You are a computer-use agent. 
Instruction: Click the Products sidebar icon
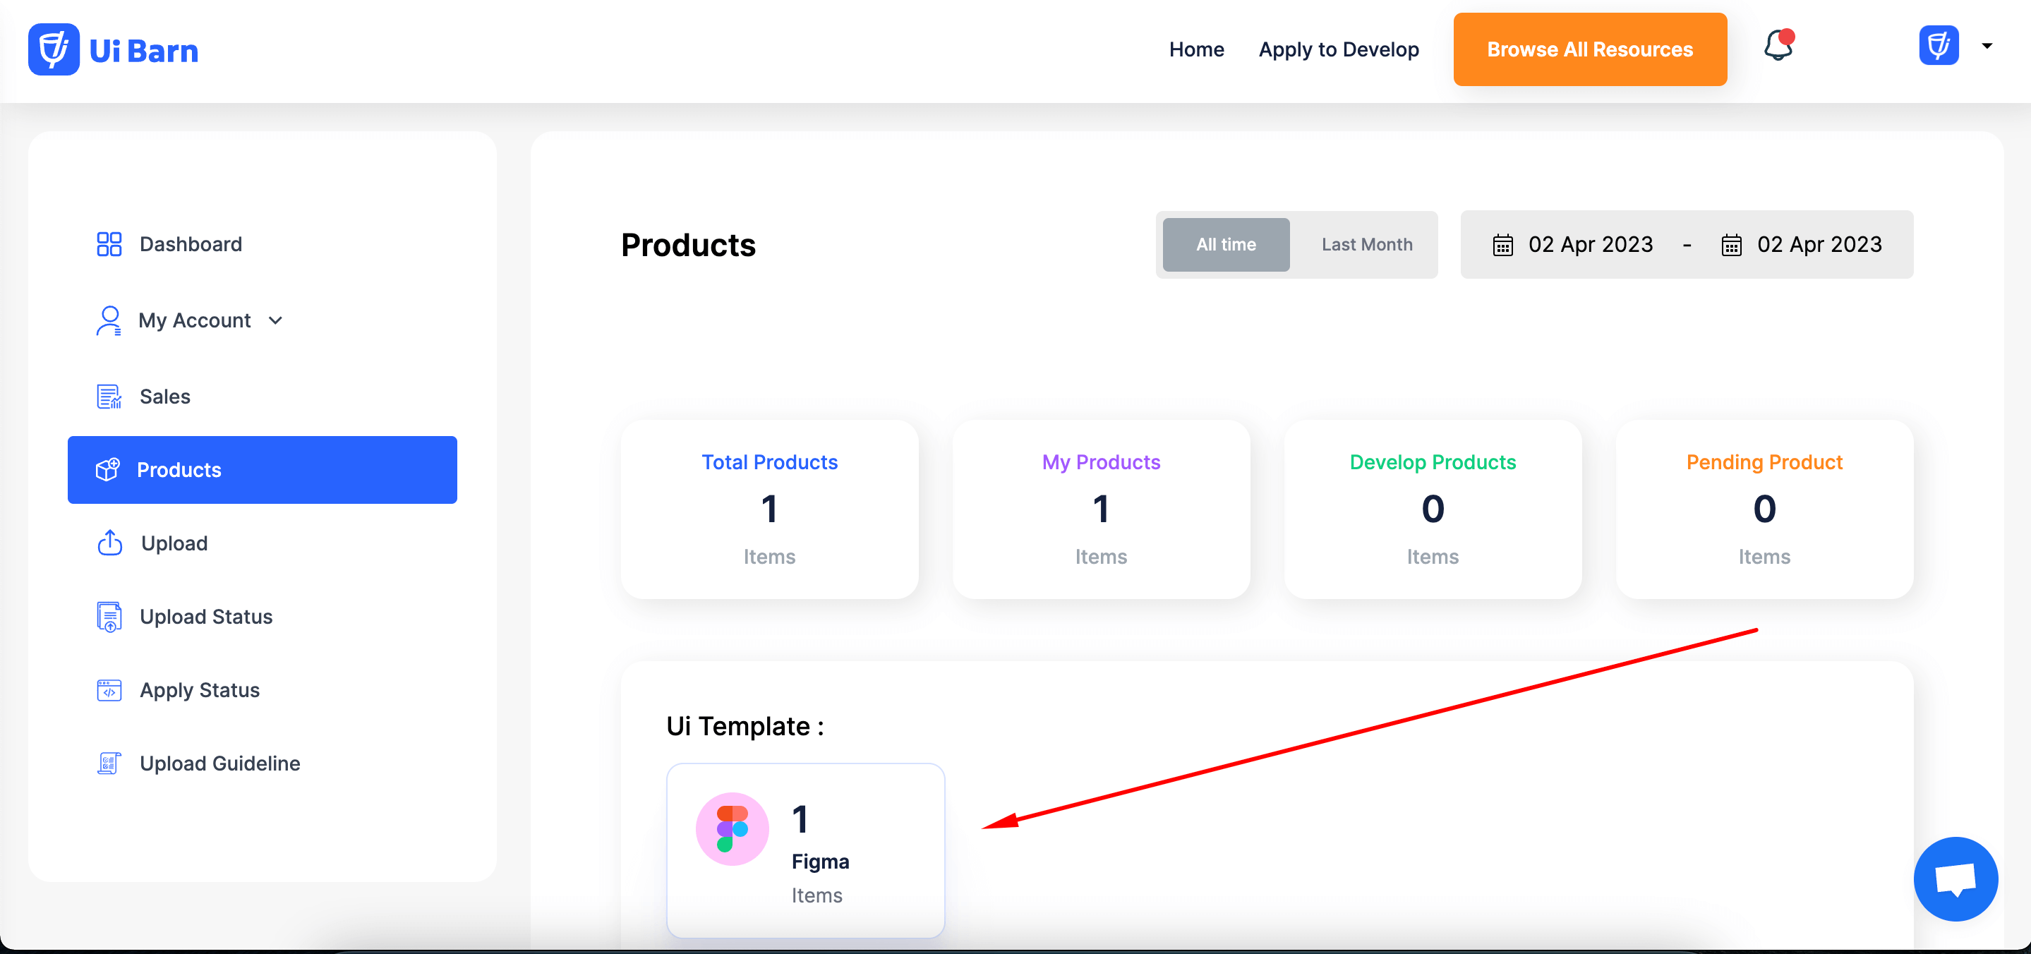(109, 470)
